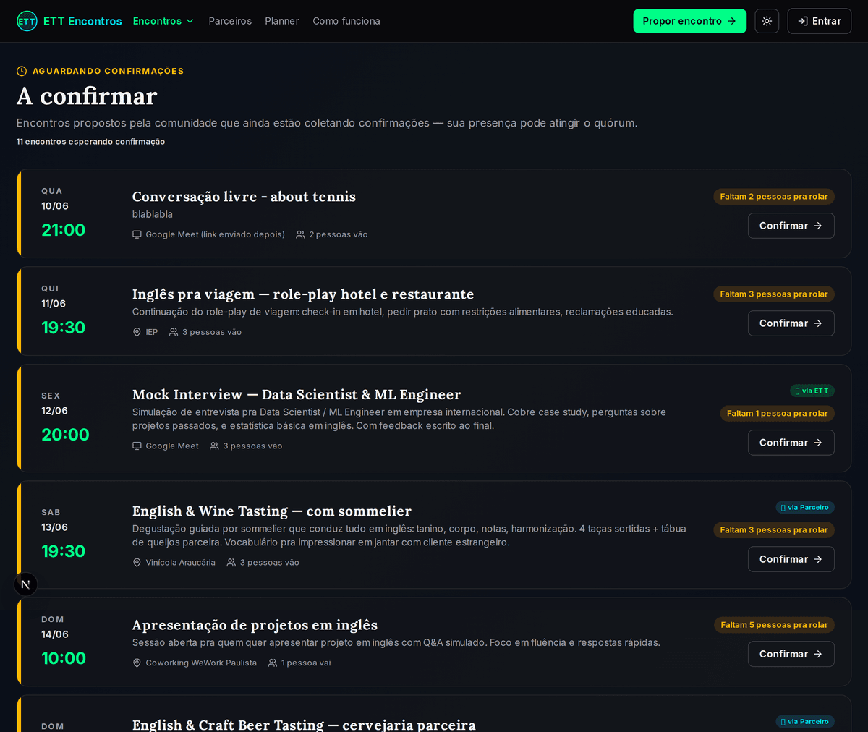Click the A confirmar page heading
868x732 pixels.
[x=87, y=96]
